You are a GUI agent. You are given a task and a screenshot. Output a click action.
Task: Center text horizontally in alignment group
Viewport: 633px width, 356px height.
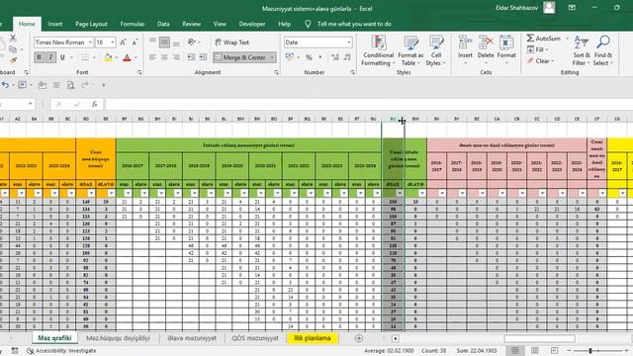coord(165,57)
